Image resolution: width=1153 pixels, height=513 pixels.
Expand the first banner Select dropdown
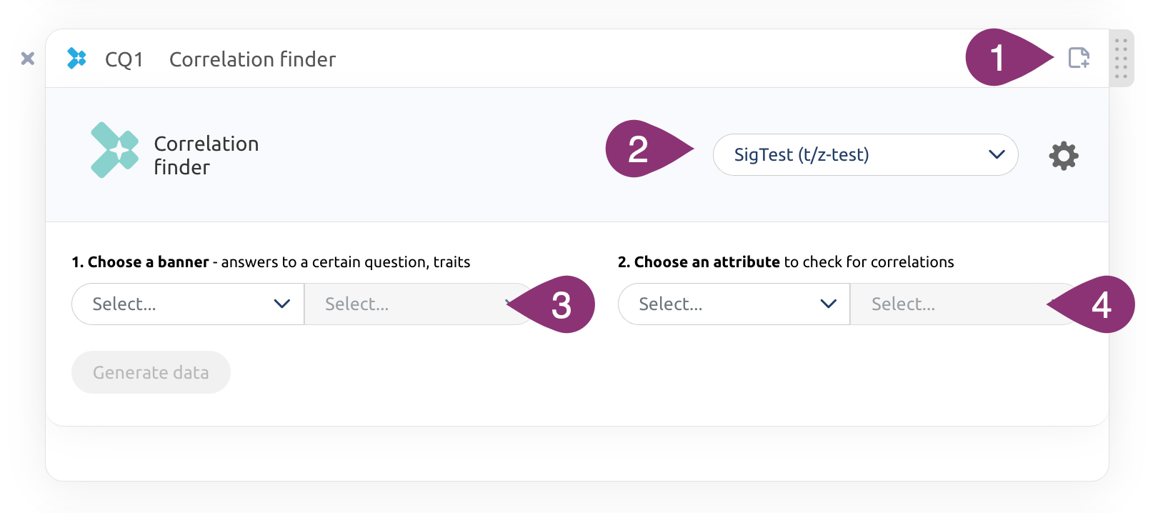tap(188, 304)
